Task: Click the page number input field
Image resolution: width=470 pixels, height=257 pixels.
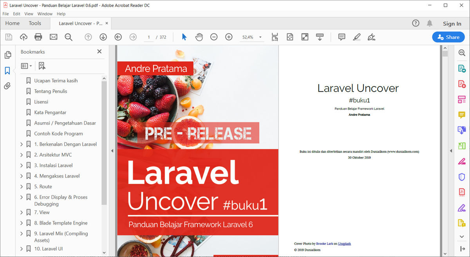Action: (x=148, y=37)
